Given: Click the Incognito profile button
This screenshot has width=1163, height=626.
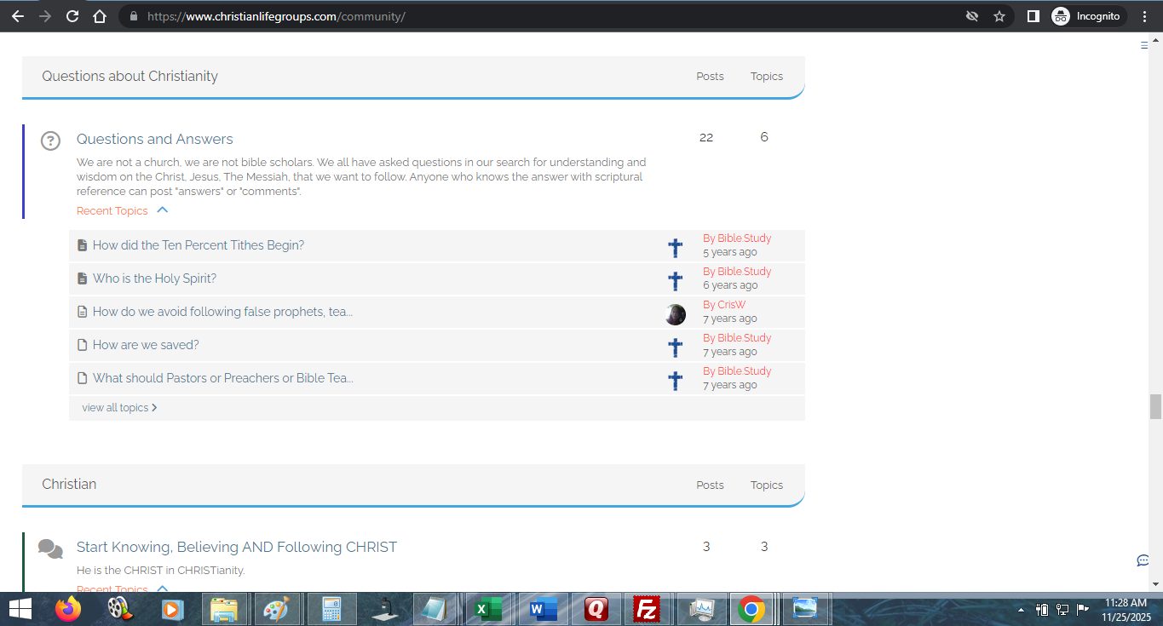Looking at the screenshot, I should [1087, 16].
